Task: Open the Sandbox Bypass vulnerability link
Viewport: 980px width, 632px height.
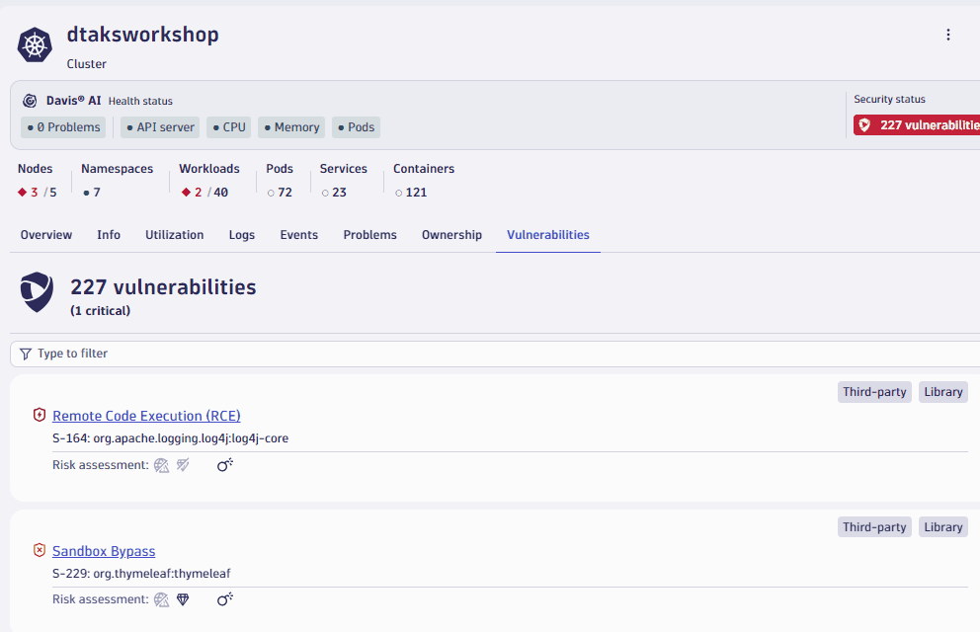Action: pyautogui.click(x=104, y=551)
